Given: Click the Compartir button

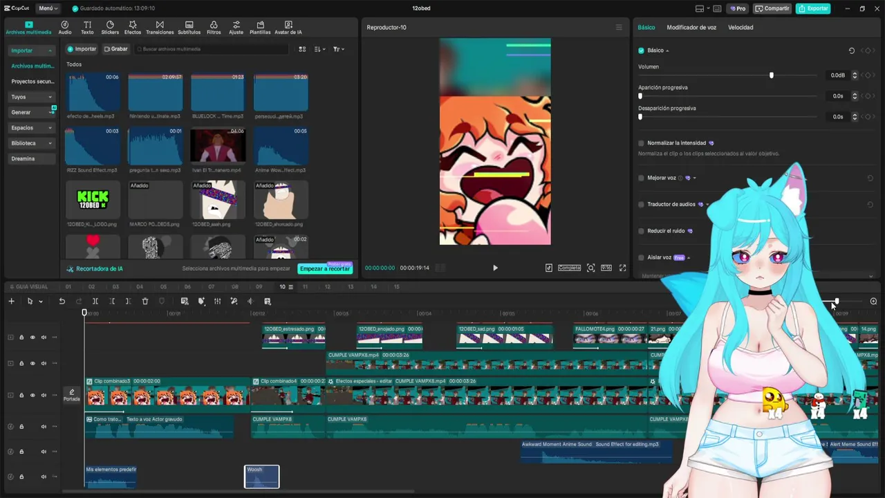Looking at the screenshot, I should (772, 8).
